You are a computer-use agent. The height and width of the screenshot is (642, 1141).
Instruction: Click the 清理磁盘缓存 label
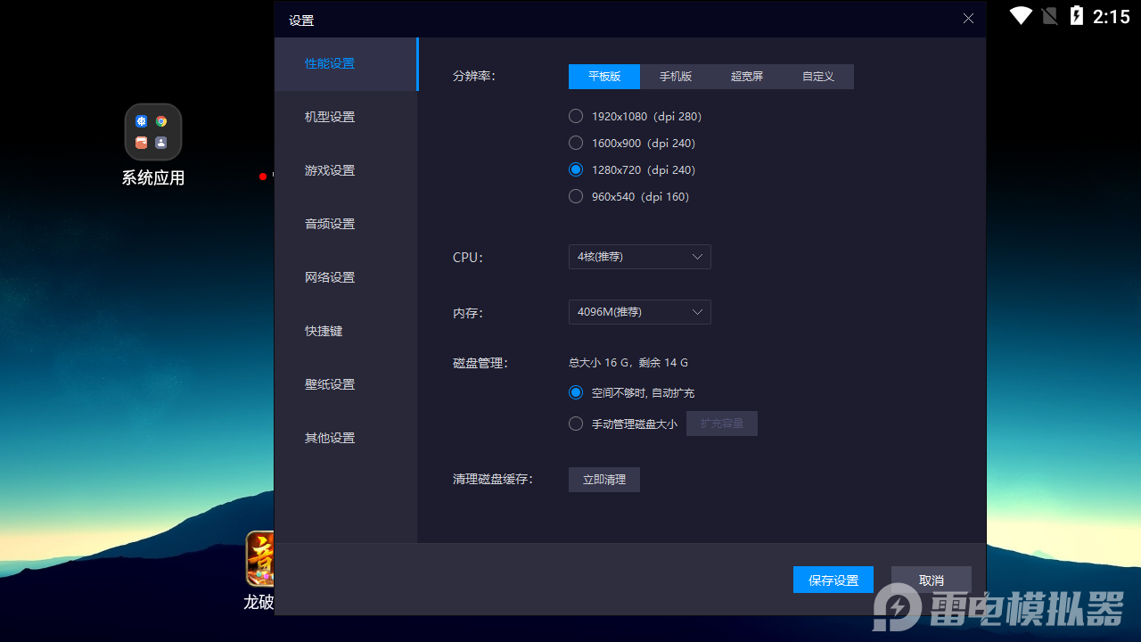coord(493,479)
